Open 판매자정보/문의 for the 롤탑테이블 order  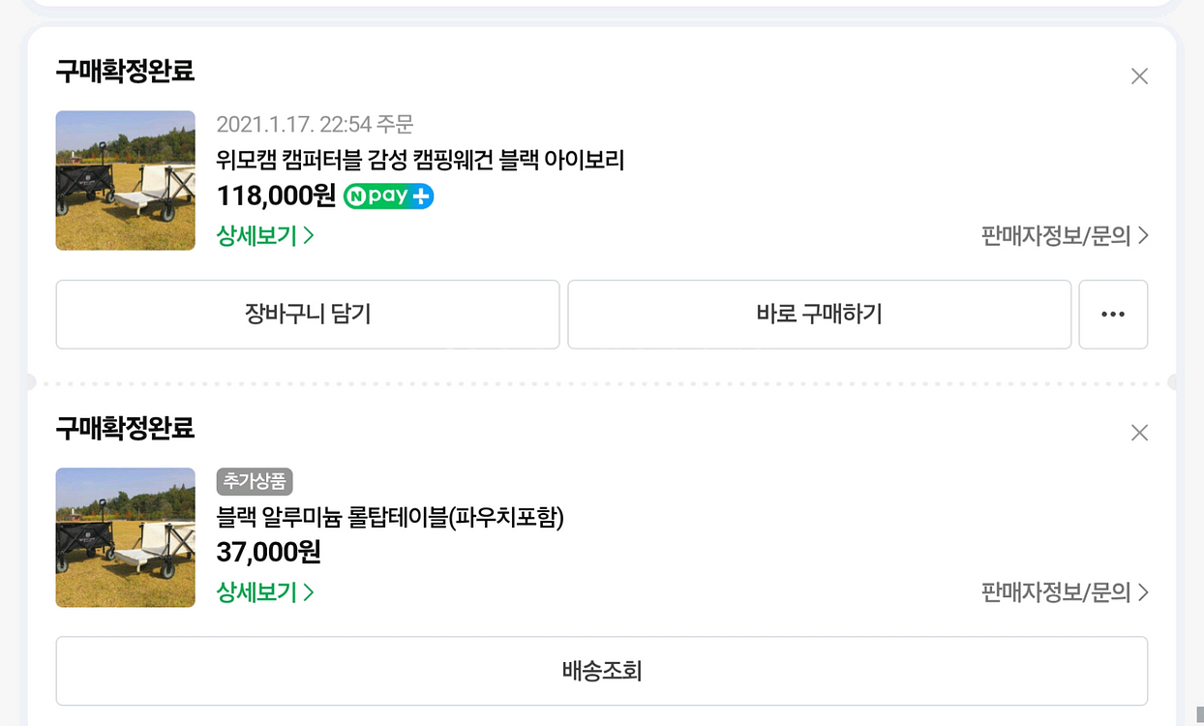(x=1064, y=591)
